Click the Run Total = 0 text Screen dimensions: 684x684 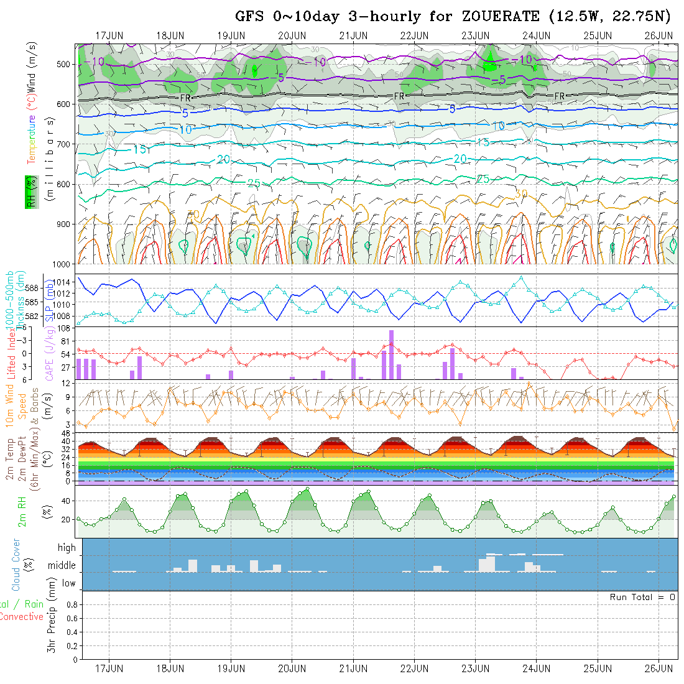[x=642, y=597]
